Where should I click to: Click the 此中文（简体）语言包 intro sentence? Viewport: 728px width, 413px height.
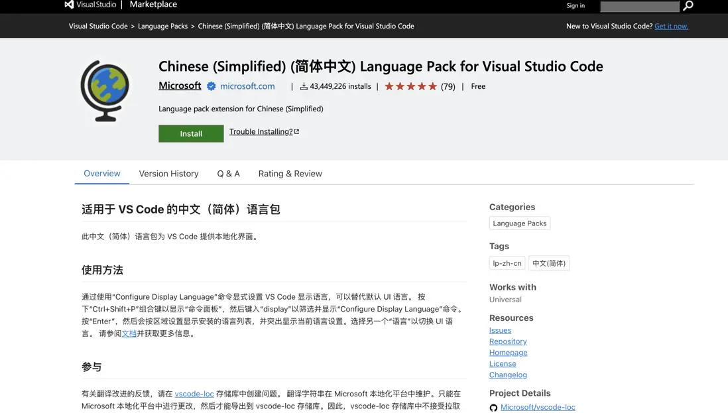click(x=170, y=236)
